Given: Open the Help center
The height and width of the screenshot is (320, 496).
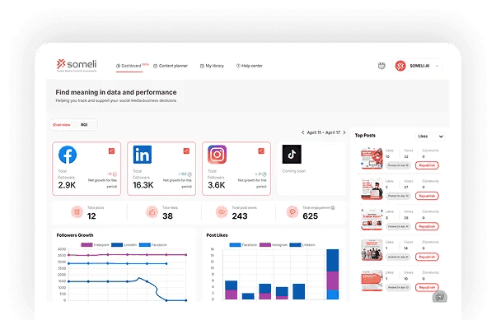Looking at the screenshot, I should click(x=250, y=66).
